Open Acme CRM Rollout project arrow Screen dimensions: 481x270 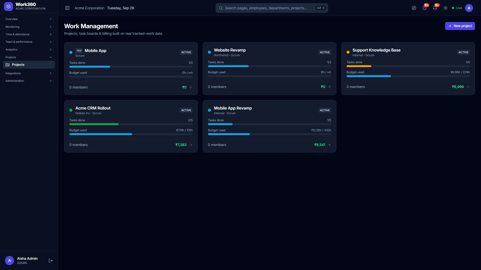(191, 145)
